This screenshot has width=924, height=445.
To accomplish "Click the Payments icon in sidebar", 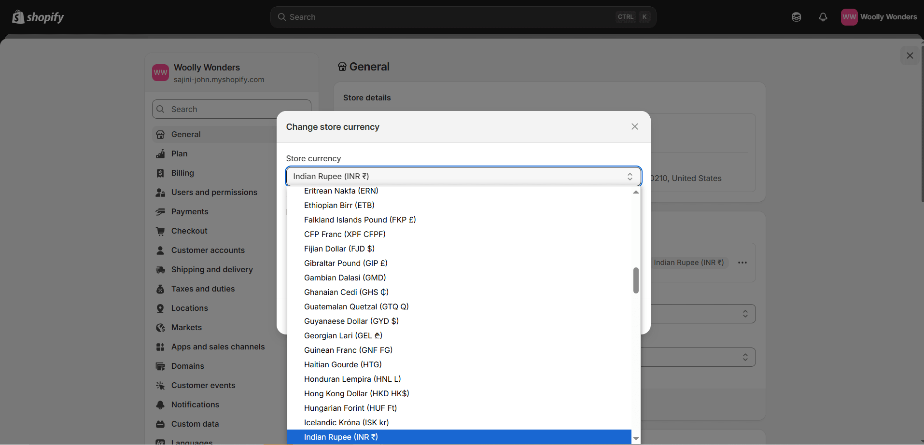I will point(160,212).
